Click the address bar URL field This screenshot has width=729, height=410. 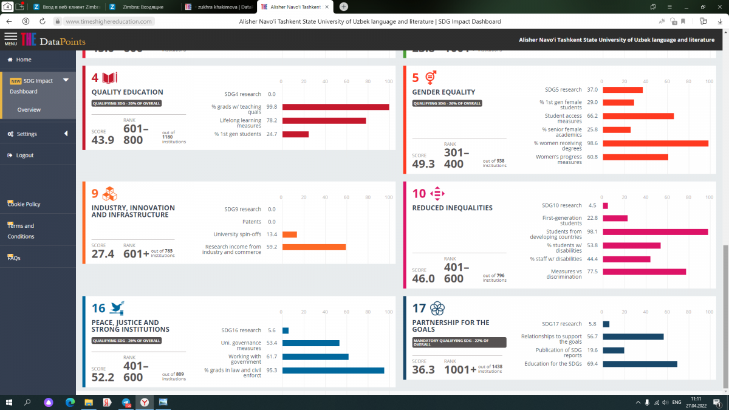(108, 21)
